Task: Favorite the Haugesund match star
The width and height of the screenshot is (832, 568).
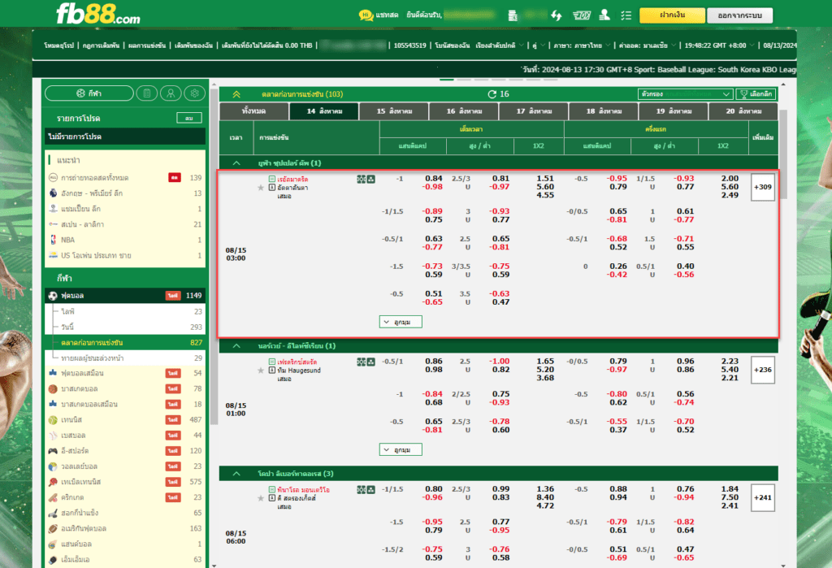Action: (261, 371)
